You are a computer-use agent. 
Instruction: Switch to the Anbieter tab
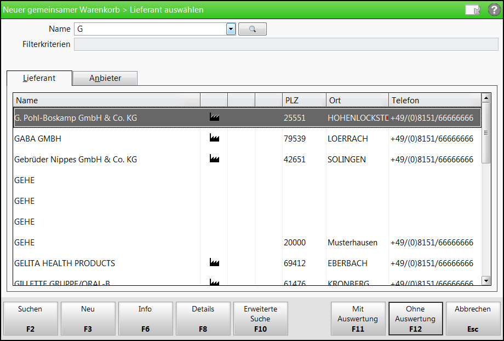point(105,78)
